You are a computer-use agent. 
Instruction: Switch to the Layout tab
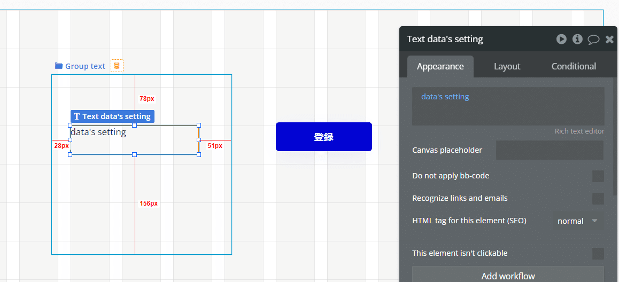pos(507,66)
